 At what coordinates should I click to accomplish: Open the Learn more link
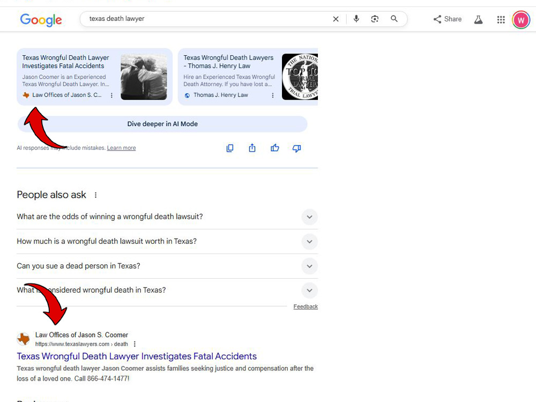[121, 148]
